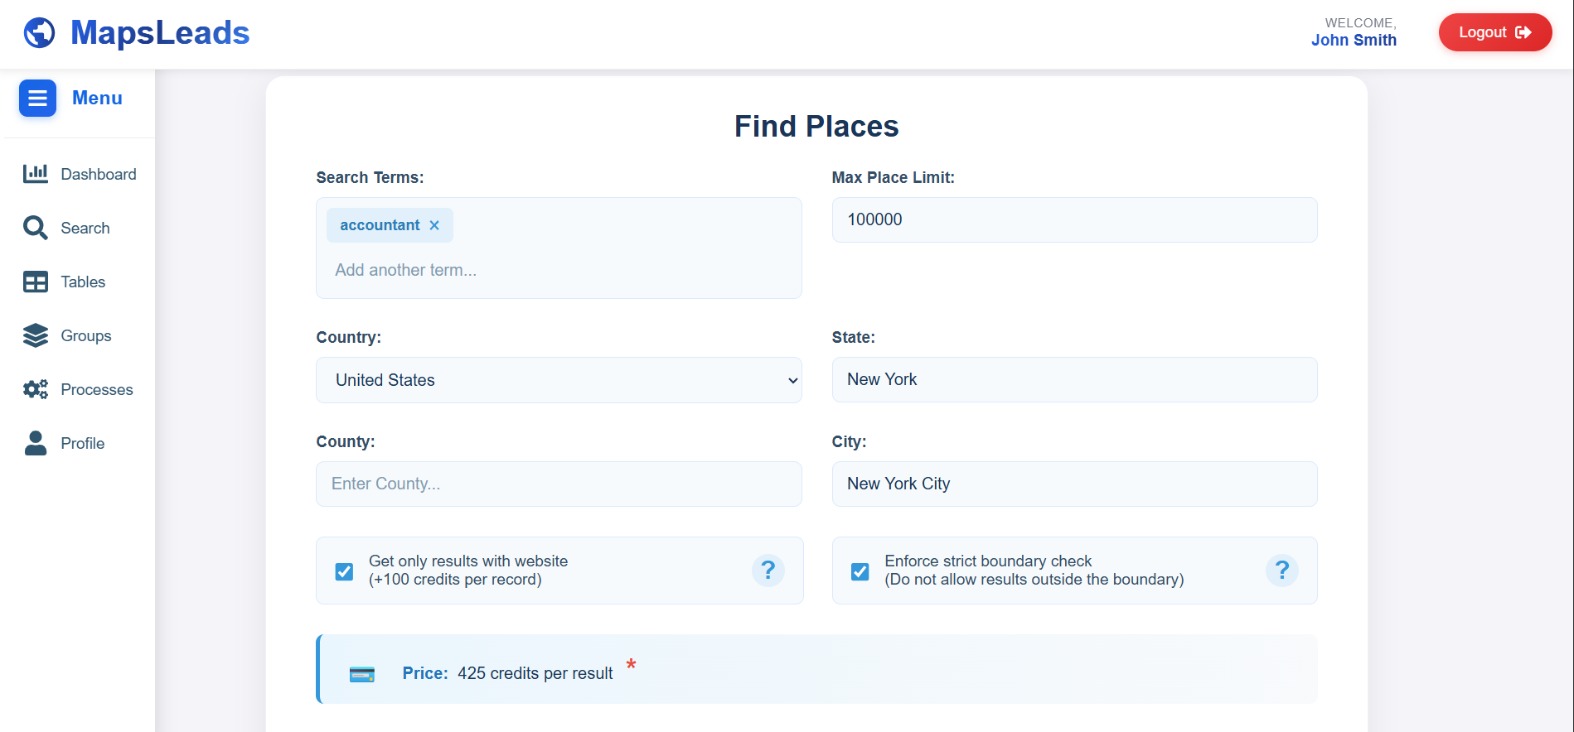Viewport: 1574px width, 732px height.
Task: Click the 425 credits per result text
Action: 535,673
